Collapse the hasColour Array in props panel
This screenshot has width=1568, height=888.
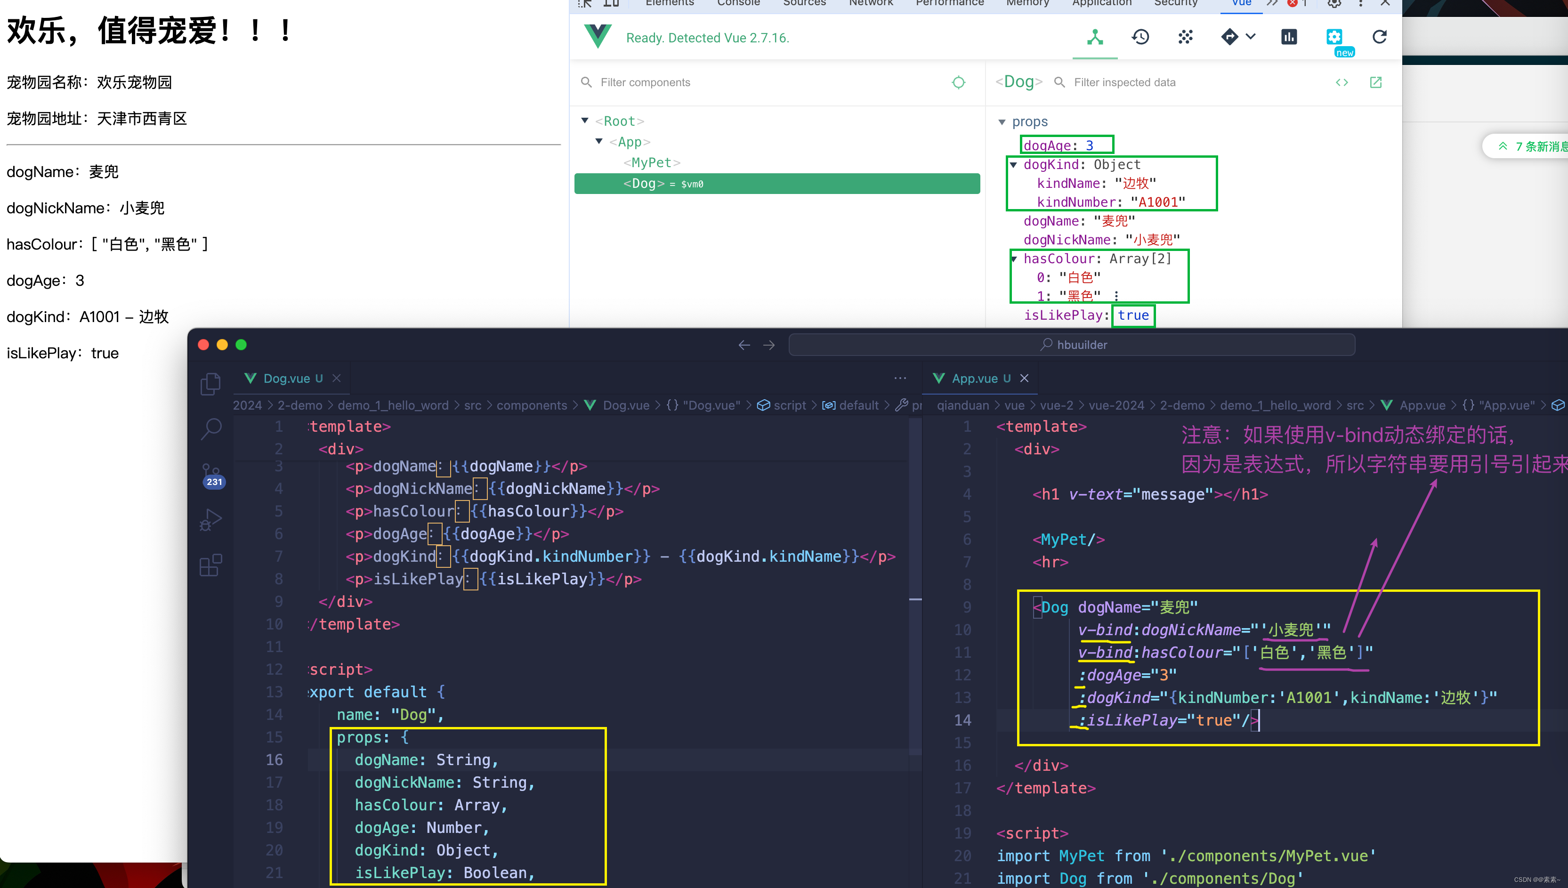1014,258
